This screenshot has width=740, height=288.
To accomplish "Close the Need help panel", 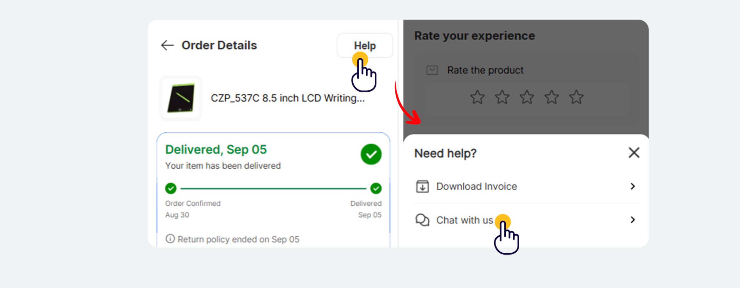I will point(634,153).
